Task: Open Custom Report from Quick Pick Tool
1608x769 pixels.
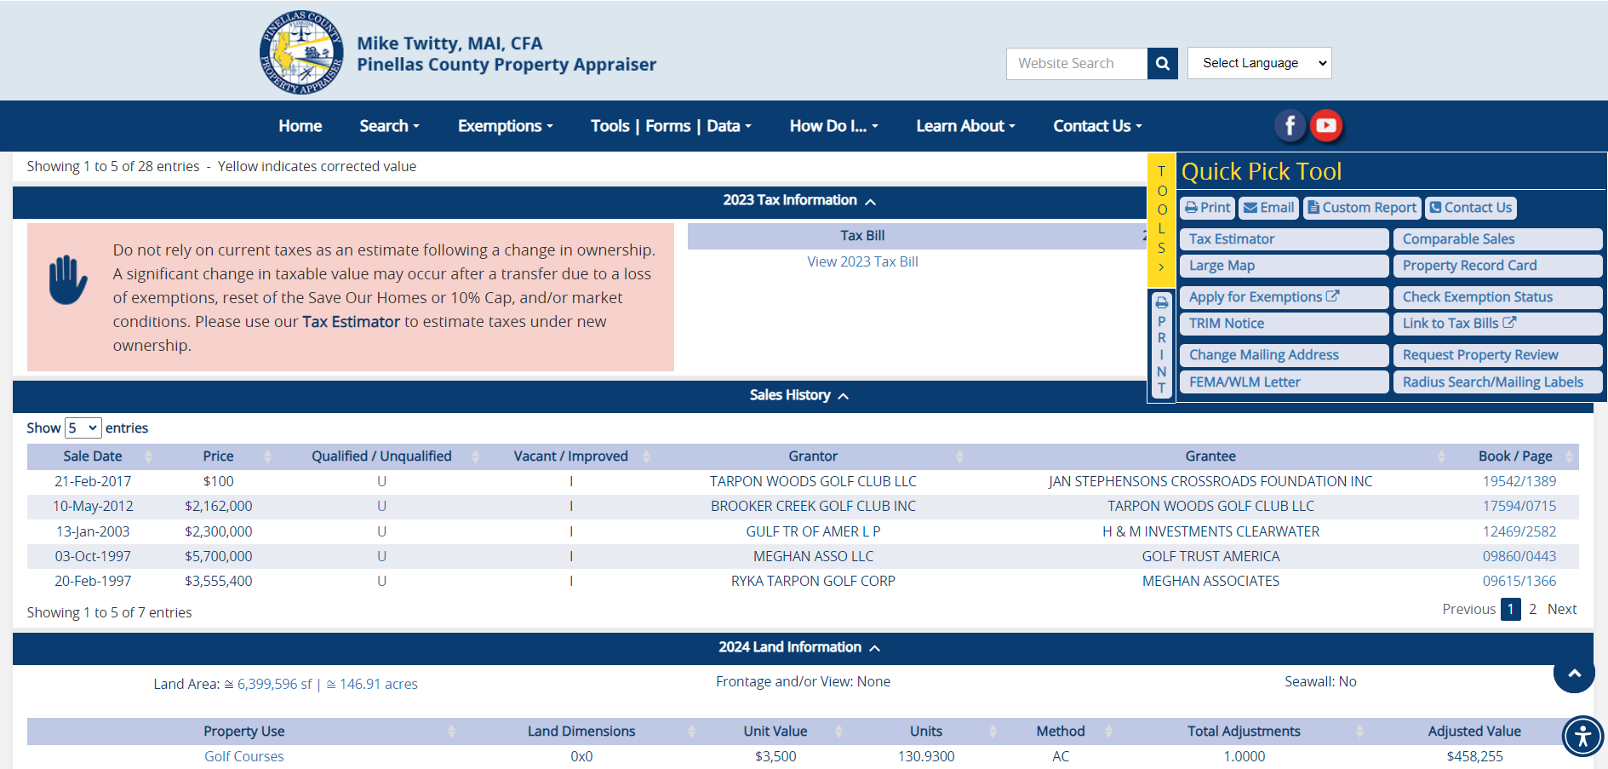Action: coord(1362,208)
